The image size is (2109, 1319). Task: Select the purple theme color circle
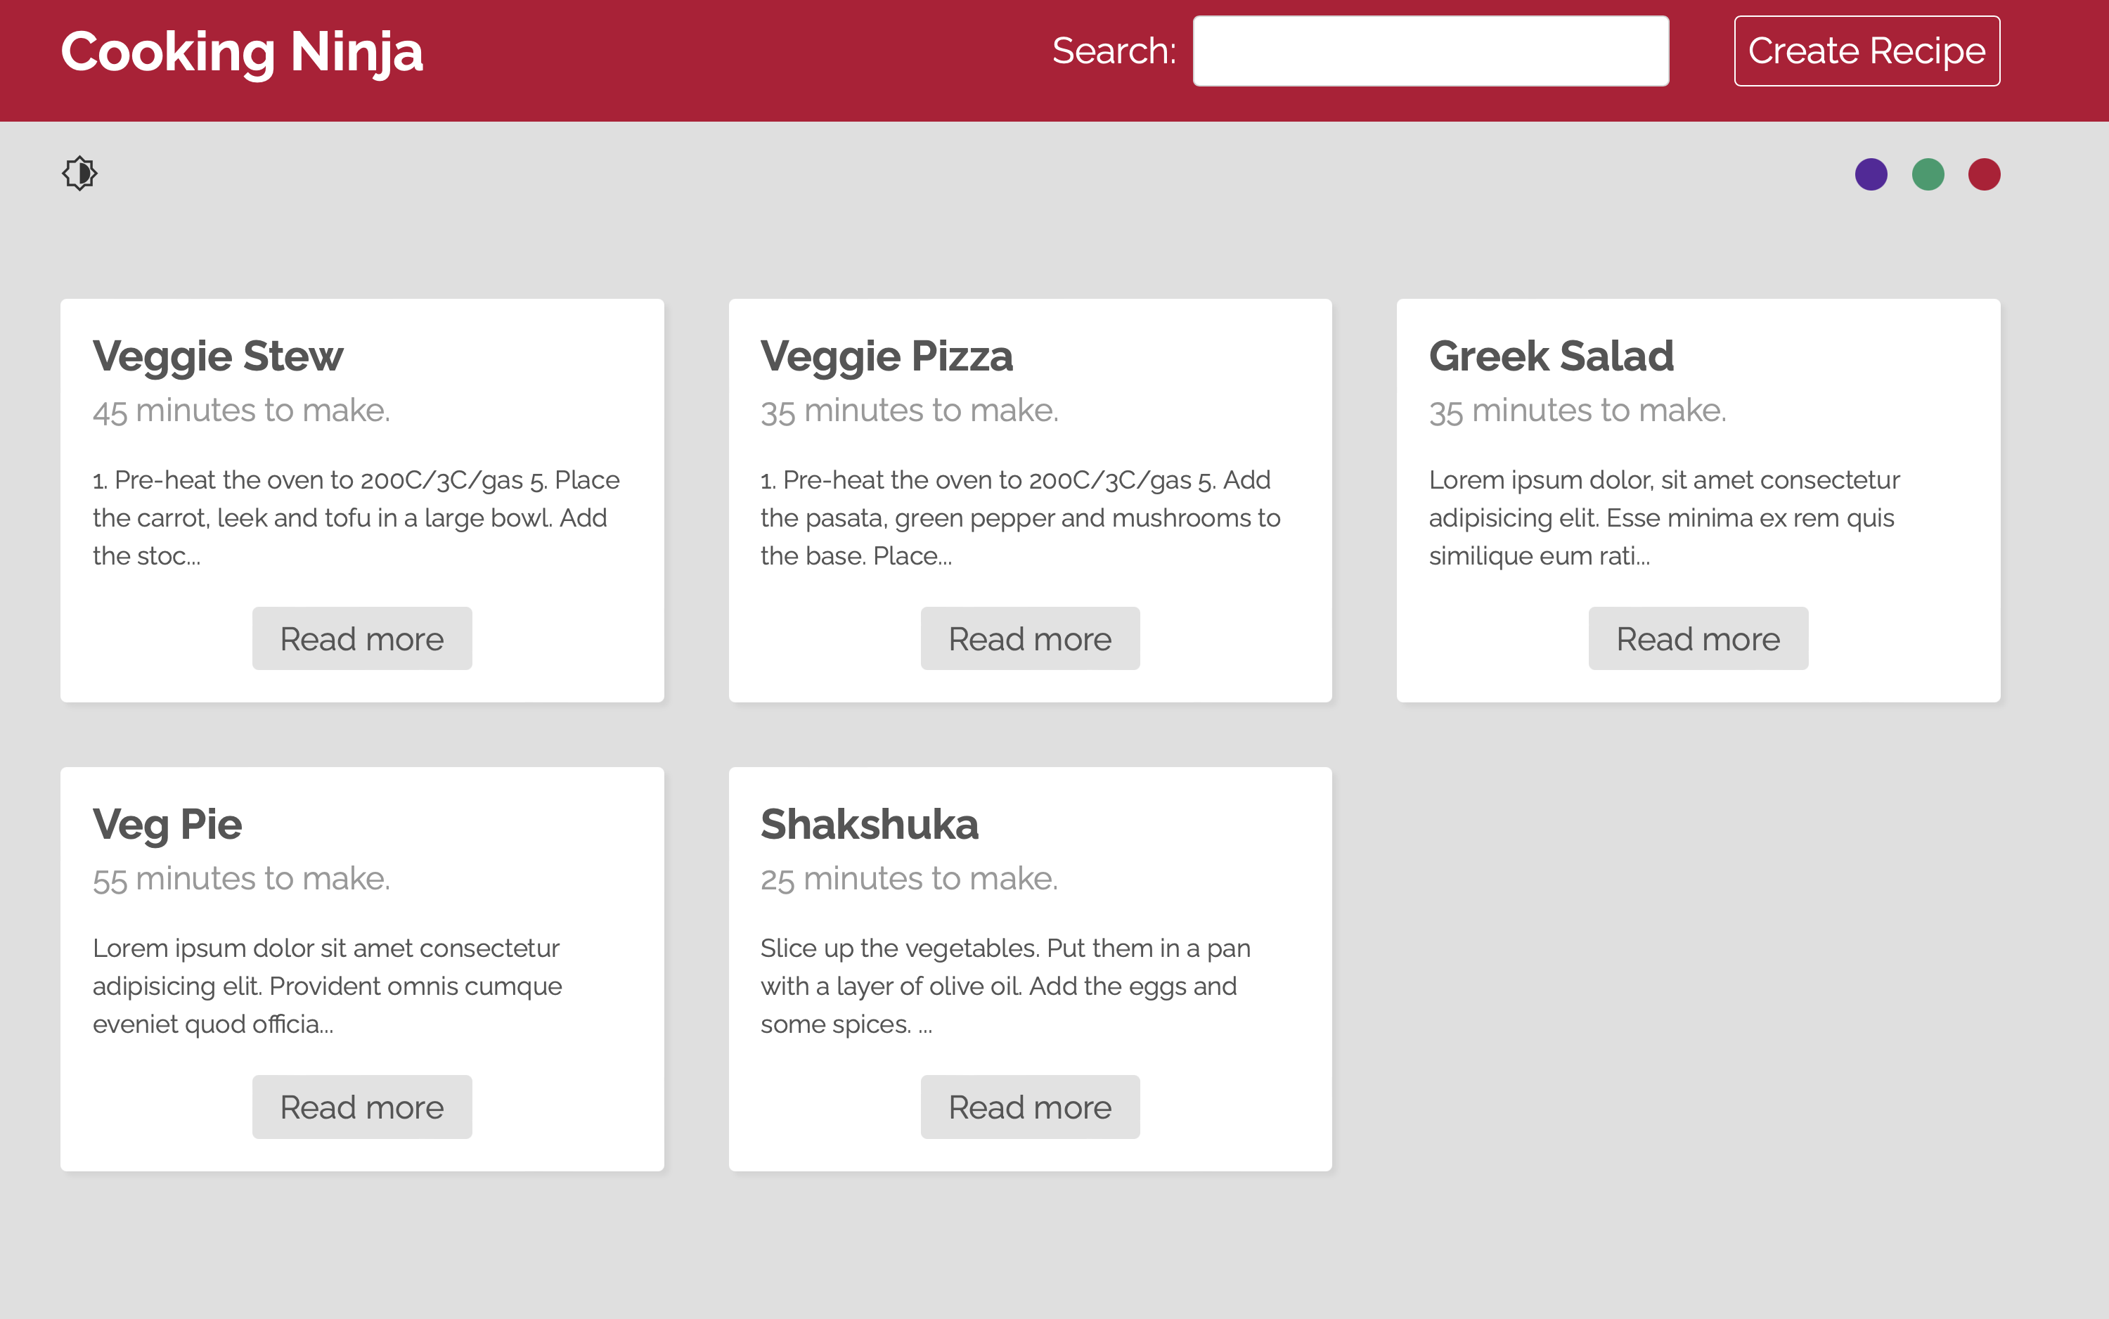pos(1872,174)
